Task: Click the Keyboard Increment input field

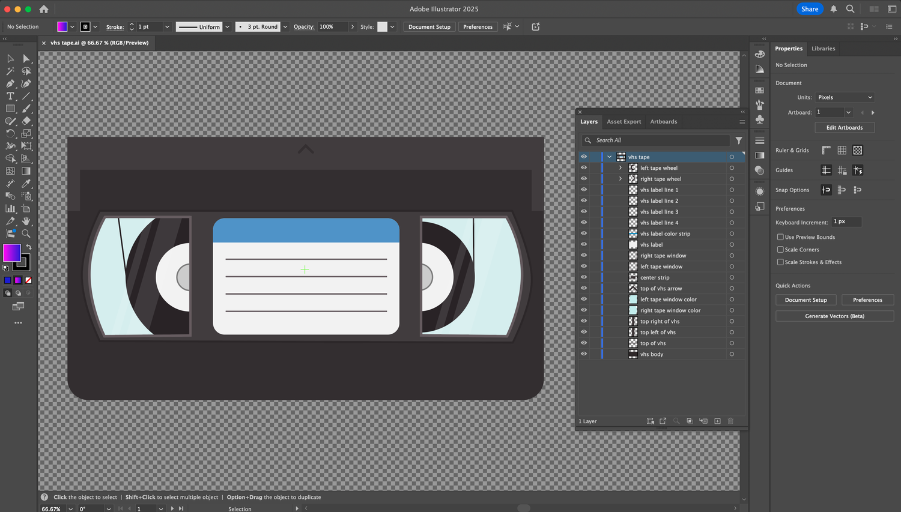Action: [846, 222]
